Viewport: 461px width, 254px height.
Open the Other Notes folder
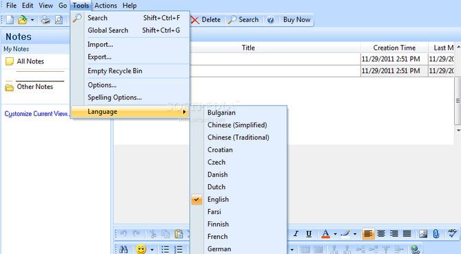[x=30, y=87]
